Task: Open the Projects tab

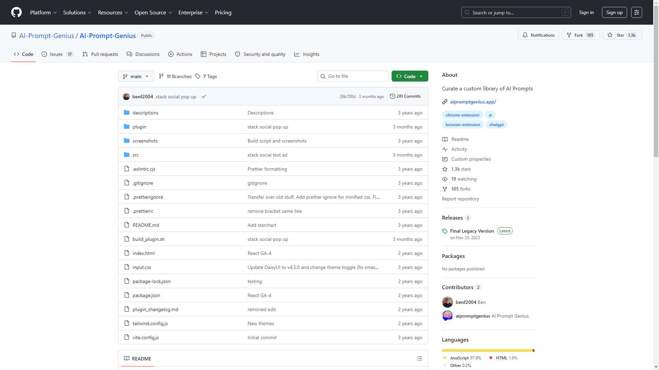Action: (213, 54)
